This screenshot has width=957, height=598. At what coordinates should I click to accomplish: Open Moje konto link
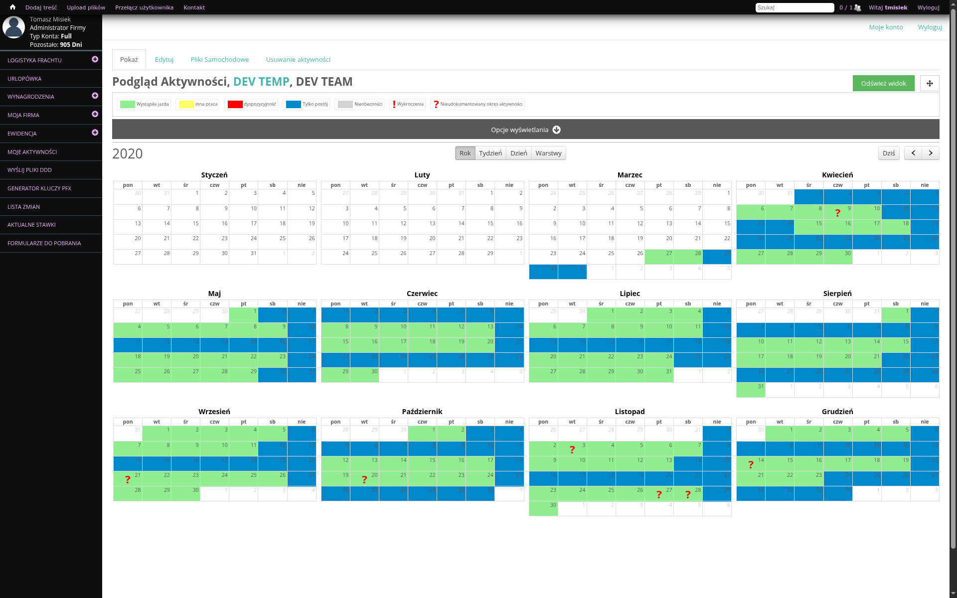(886, 27)
